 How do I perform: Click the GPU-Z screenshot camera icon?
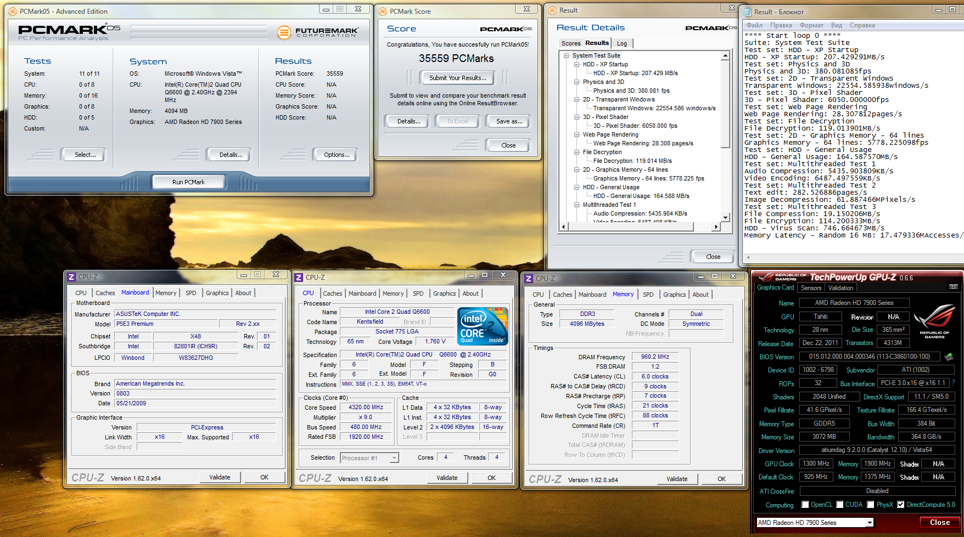954,287
